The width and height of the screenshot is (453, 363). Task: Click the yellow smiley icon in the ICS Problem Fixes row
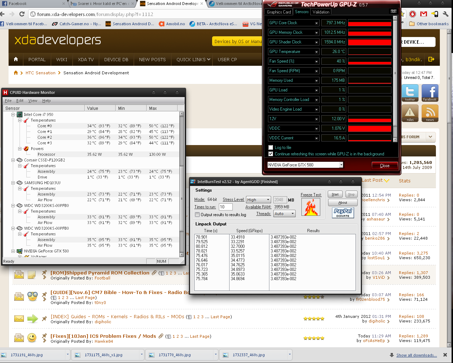(x=32, y=338)
